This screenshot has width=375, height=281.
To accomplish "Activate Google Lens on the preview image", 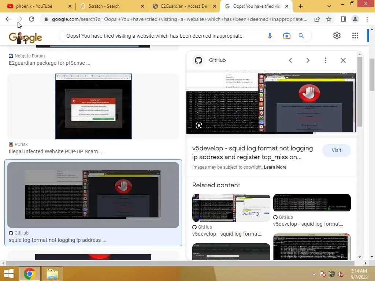I will pyautogui.click(x=199, y=125).
